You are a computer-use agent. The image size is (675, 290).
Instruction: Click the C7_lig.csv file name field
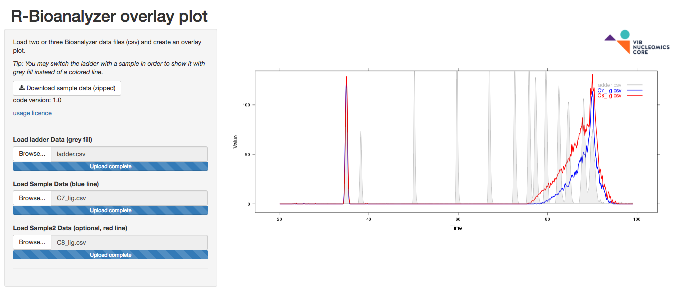pos(129,198)
